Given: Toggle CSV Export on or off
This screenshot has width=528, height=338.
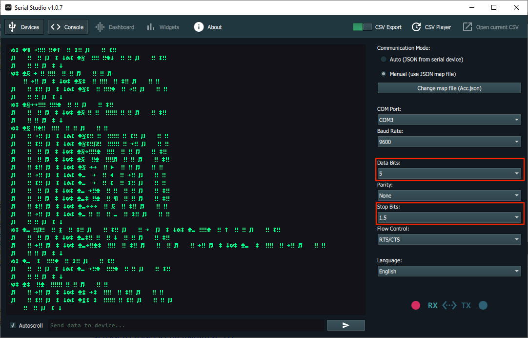Looking at the screenshot, I should 361,27.
